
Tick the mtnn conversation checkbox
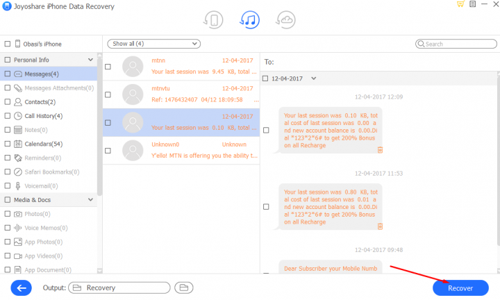(x=108, y=67)
